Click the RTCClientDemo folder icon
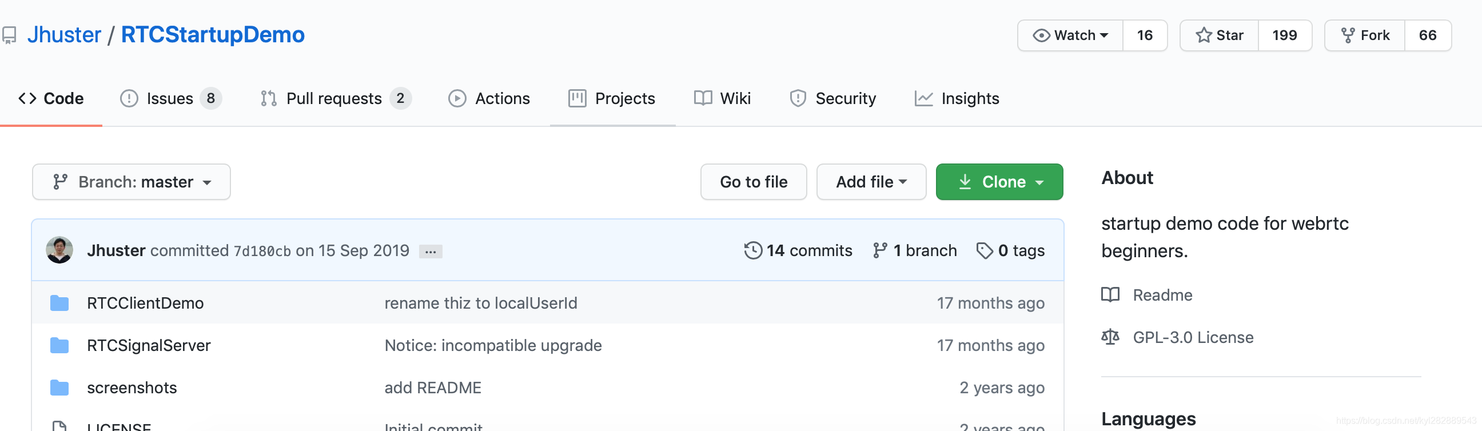The width and height of the screenshot is (1482, 431). tap(59, 304)
